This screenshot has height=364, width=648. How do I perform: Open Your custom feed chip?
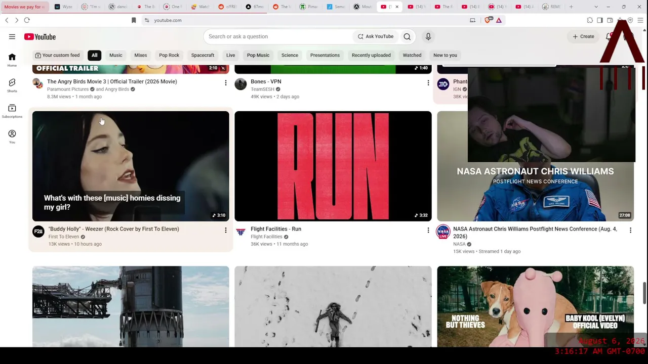(x=57, y=55)
